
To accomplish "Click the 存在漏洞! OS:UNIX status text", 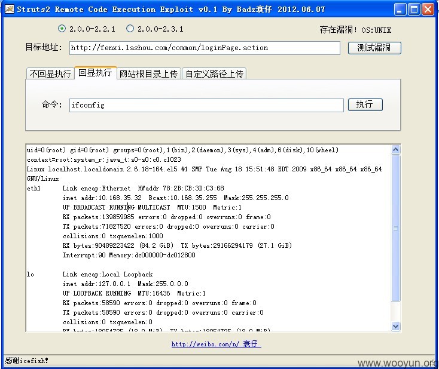I will tap(356, 30).
